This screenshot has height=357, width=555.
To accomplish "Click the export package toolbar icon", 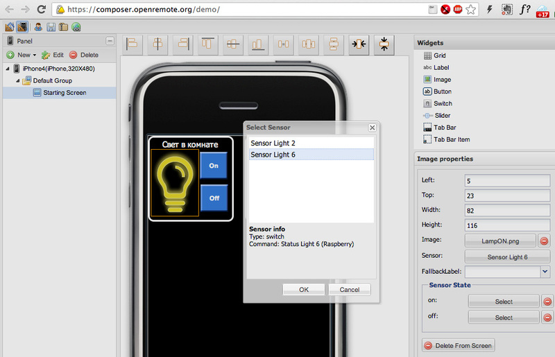I will (63, 27).
